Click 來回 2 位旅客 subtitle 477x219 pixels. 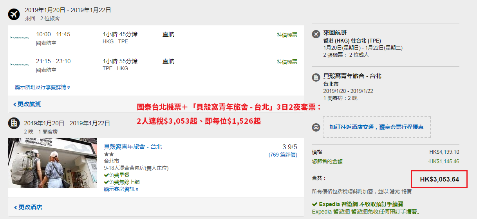(42, 18)
